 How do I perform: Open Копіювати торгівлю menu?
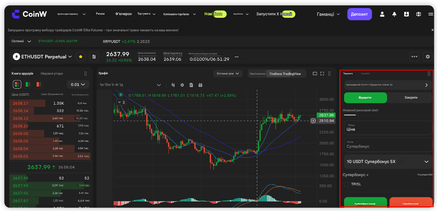click(x=180, y=14)
